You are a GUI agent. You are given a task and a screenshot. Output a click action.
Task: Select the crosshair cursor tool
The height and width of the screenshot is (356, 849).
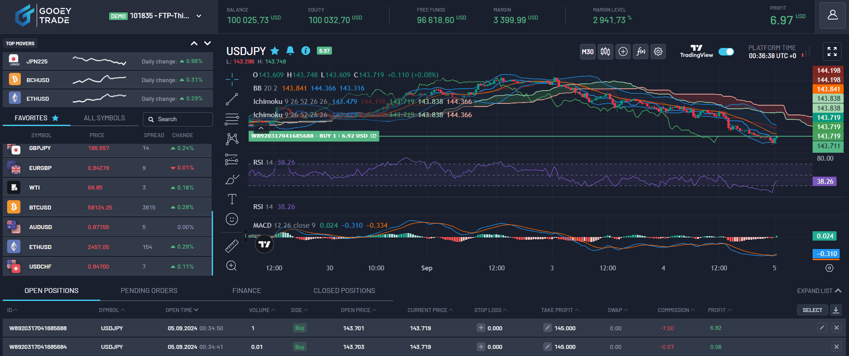(232, 80)
